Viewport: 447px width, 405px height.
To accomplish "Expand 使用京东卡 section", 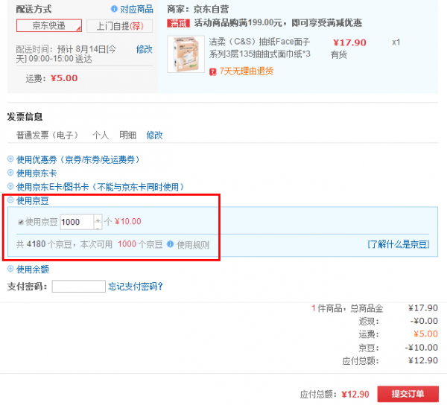I will coord(10,173).
